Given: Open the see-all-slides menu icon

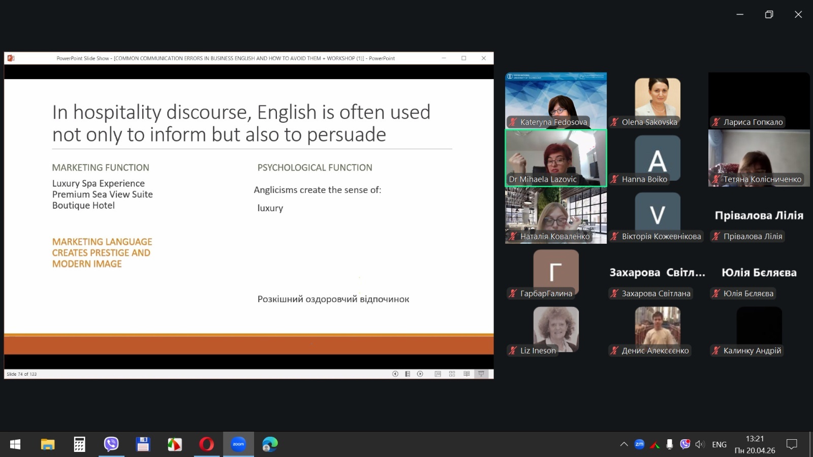Looking at the screenshot, I should point(408,374).
